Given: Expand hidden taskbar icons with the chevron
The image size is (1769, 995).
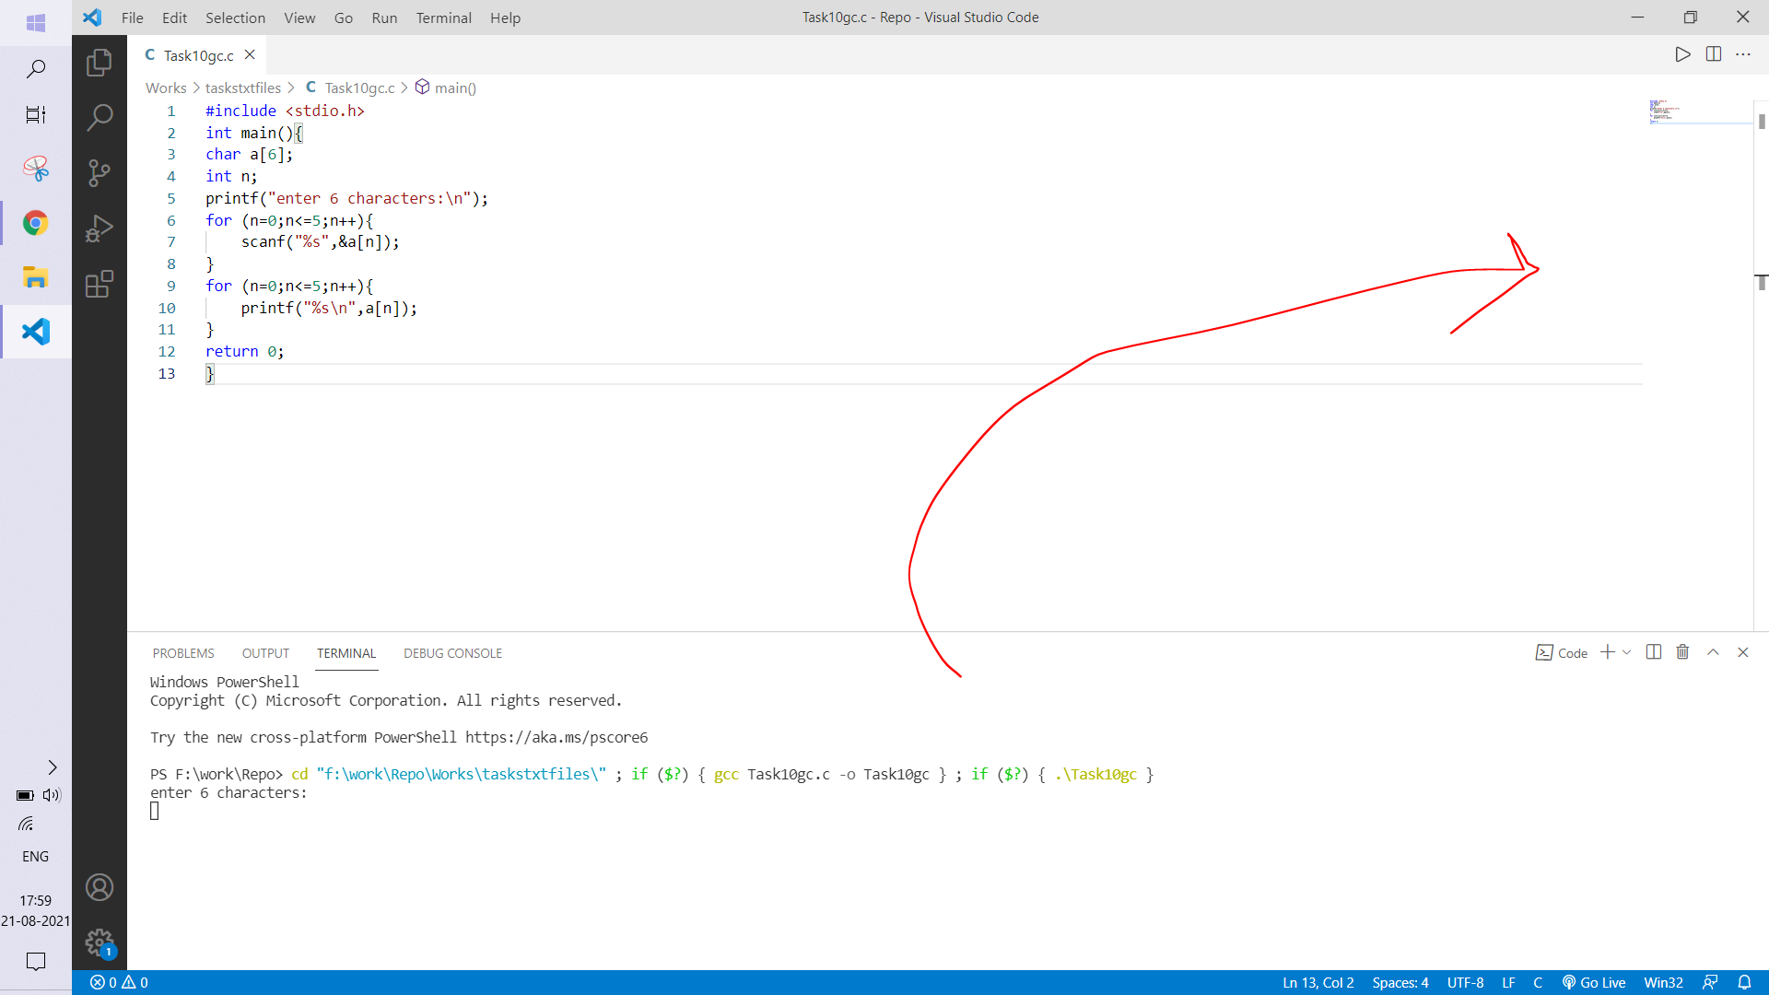Looking at the screenshot, I should (x=53, y=767).
